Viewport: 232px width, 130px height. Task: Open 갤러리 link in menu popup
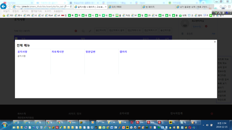(123, 51)
